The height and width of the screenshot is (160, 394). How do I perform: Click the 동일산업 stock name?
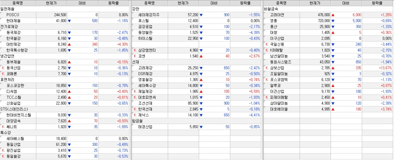coord(13,145)
